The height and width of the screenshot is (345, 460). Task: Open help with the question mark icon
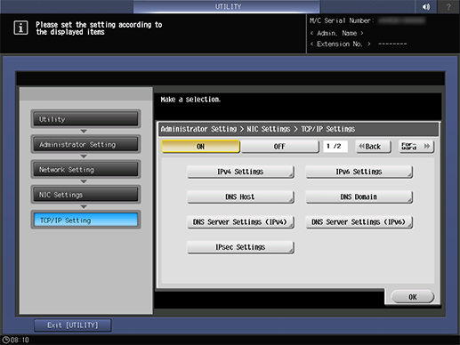(x=448, y=6)
